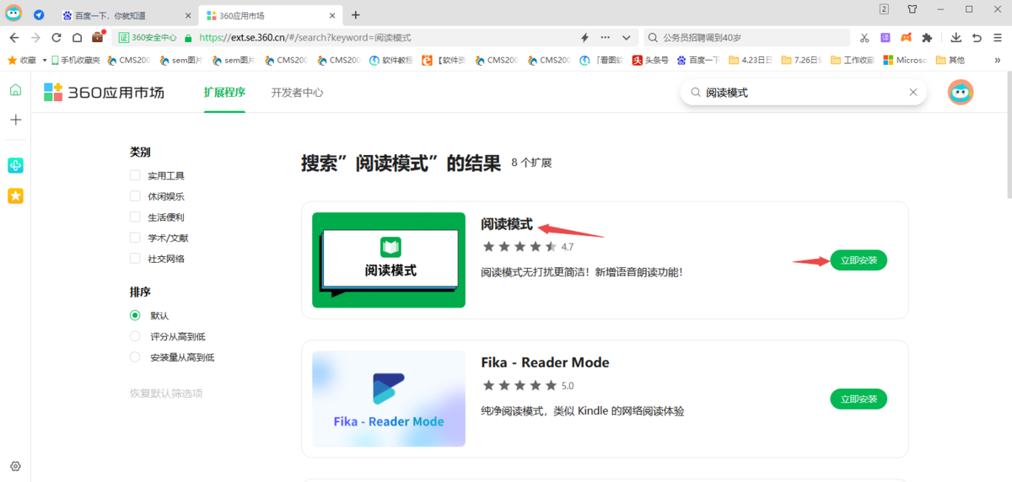Open the downloads icon
1012x482 pixels.
click(955, 38)
